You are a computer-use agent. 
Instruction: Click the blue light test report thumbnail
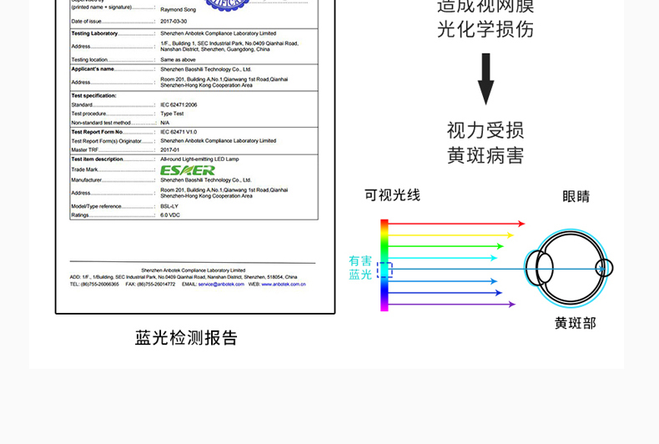click(194, 150)
